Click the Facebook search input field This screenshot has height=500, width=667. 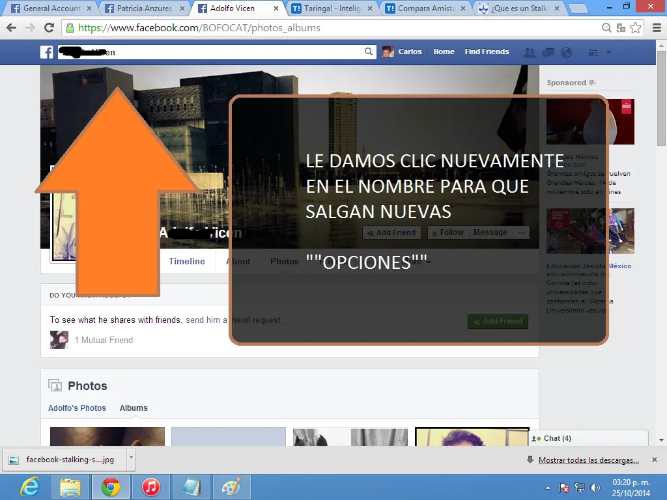click(217, 52)
